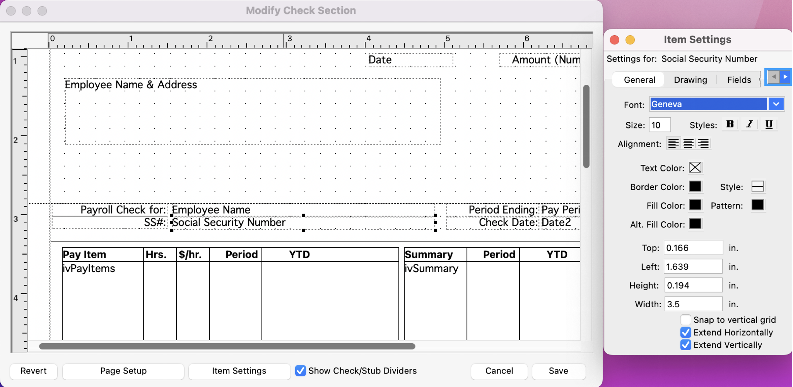Switch to the Fields tab
This screenshot has height=387, width=793.
[739, 80]
